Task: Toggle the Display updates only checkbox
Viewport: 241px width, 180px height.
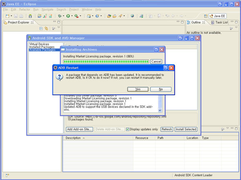Action: [127, 129]
